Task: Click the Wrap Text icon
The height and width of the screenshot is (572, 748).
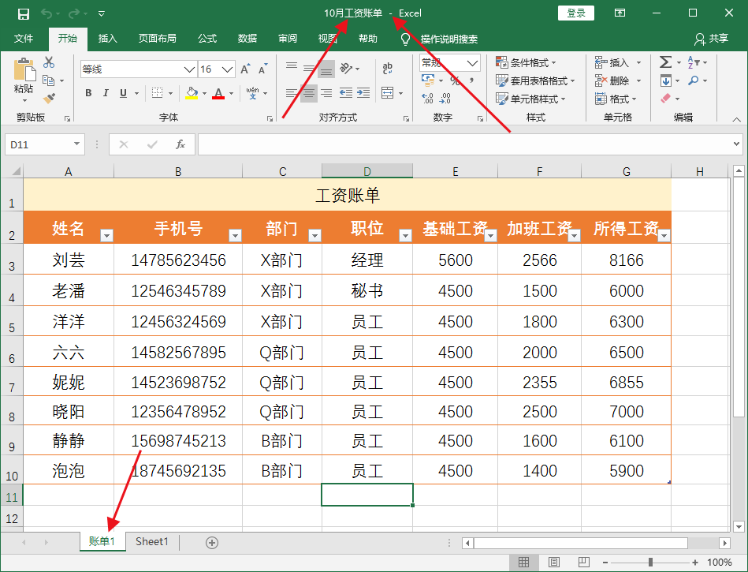Action: (387, 69)
